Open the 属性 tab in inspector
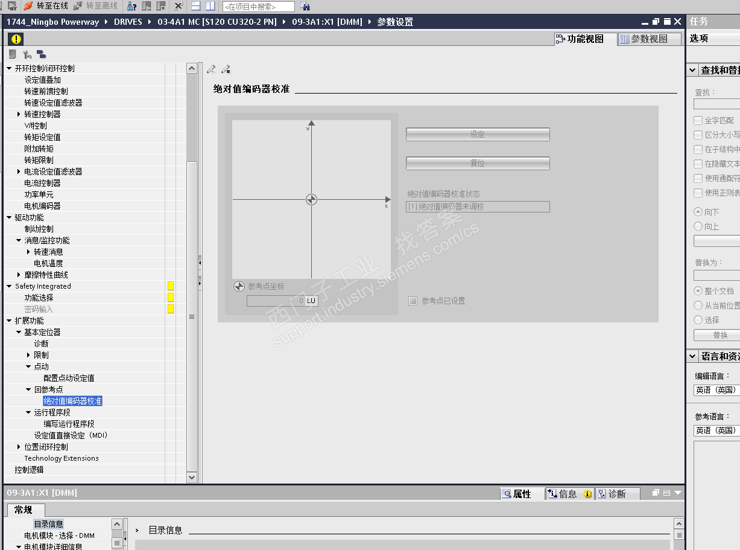Screen dimensions: 740x550 pos(522,494)
